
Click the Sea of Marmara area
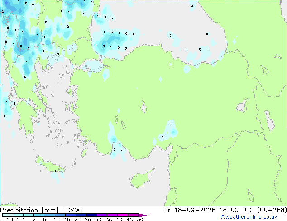[91, 66]
